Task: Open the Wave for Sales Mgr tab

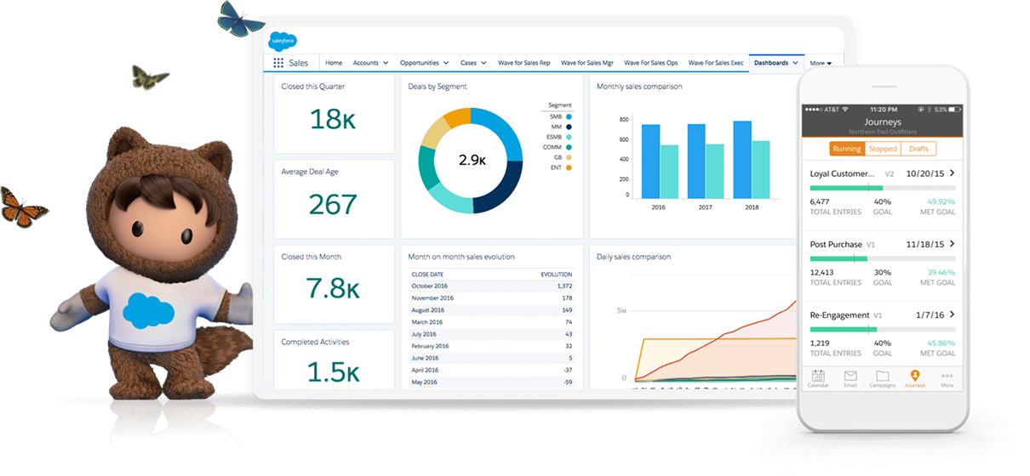Action: (587, 63)
